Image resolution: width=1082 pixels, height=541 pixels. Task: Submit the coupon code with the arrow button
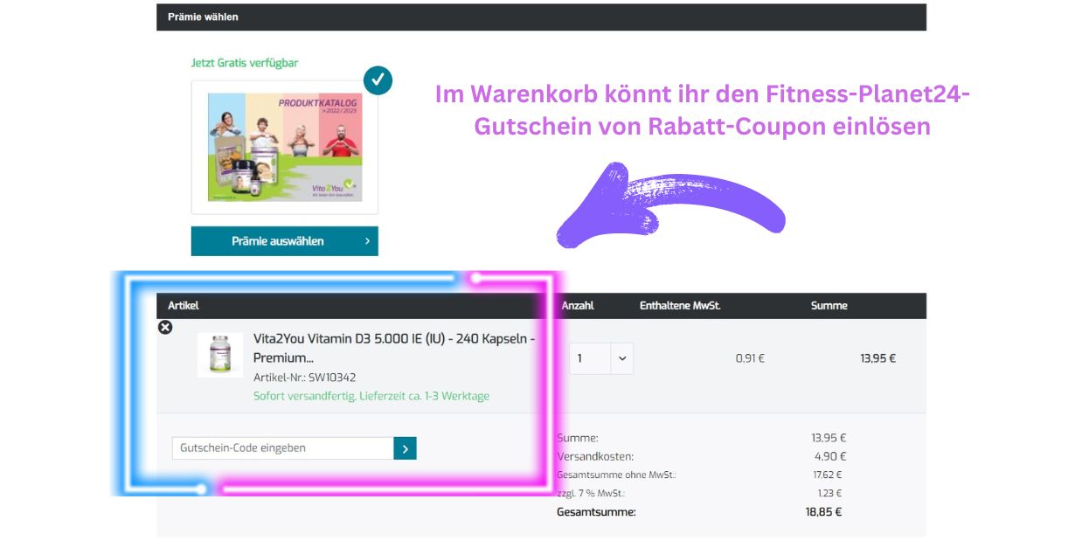click(405, 448)
